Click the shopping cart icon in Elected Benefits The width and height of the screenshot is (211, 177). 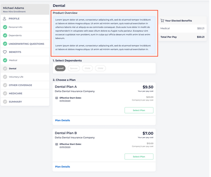tap(162, 20)
